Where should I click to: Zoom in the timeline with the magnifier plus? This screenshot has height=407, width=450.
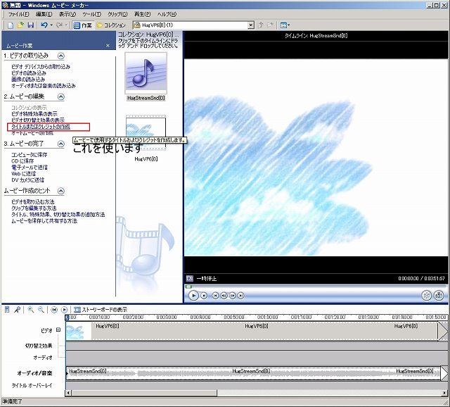pos(30,310)
